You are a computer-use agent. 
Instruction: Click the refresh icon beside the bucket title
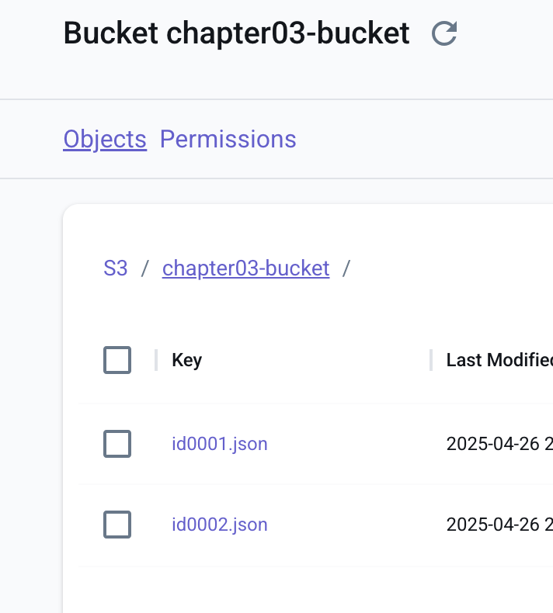[444, 33]
